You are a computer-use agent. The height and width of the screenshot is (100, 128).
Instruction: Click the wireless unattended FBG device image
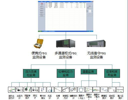coord(96,44)
